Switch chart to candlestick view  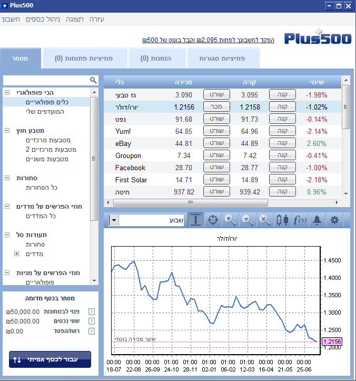coord(282,220)
